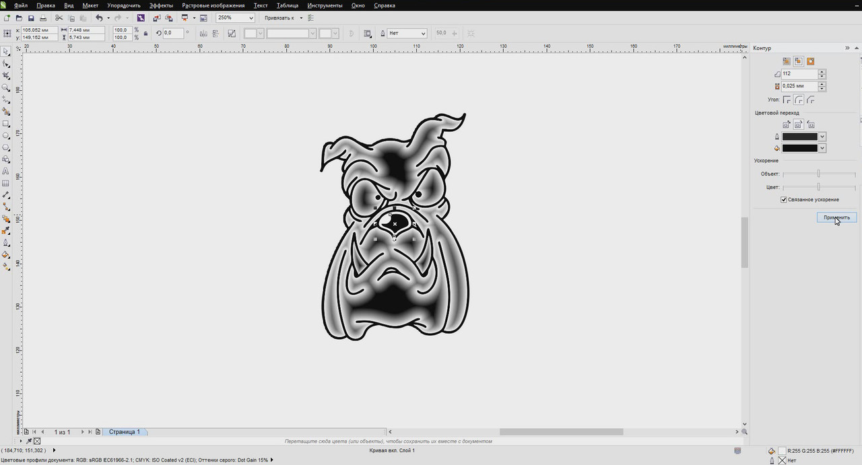Select the Rectangle tool
862x465 pixels.
[6, 124]
